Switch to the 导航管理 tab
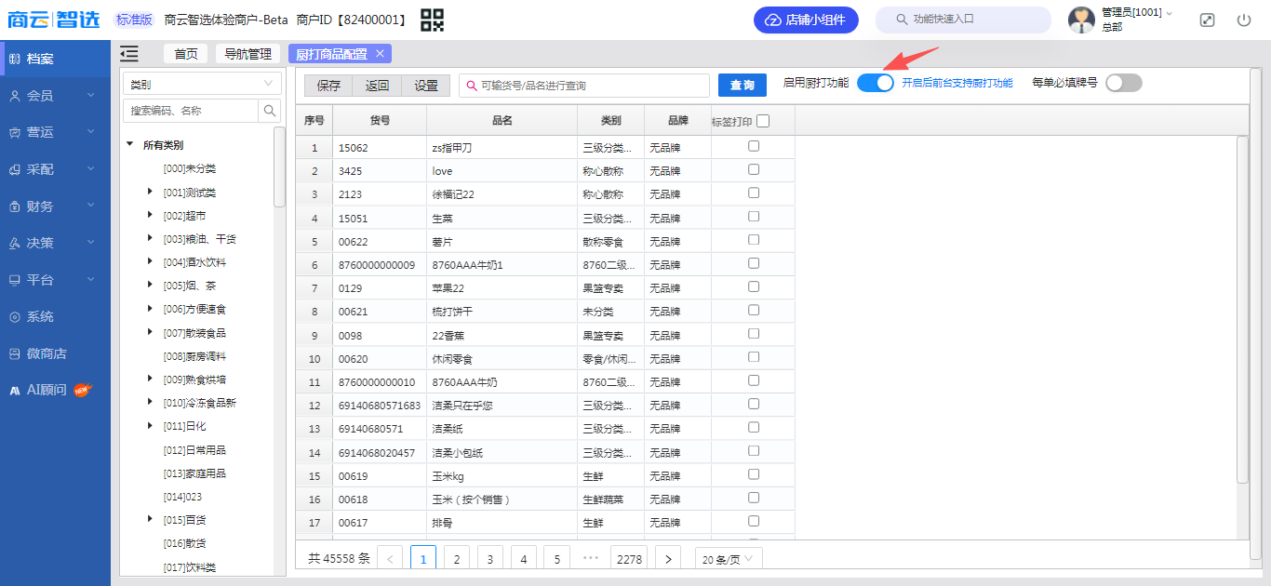This screenshot has width=1271, height=586. point(248,54)
